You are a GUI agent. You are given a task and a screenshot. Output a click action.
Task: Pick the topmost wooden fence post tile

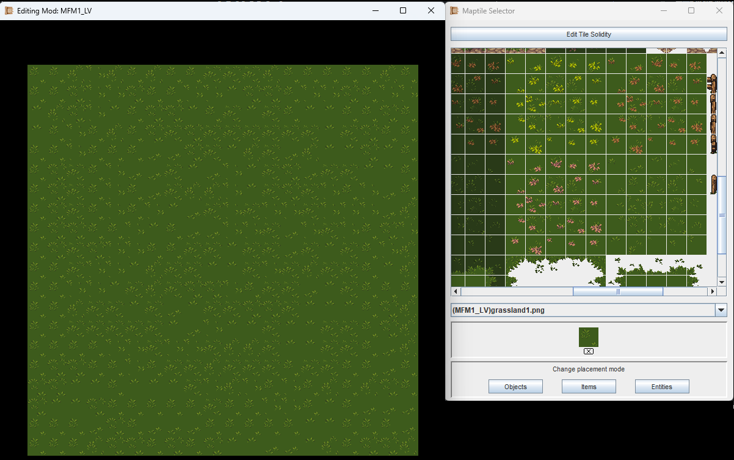pos(712,83)
